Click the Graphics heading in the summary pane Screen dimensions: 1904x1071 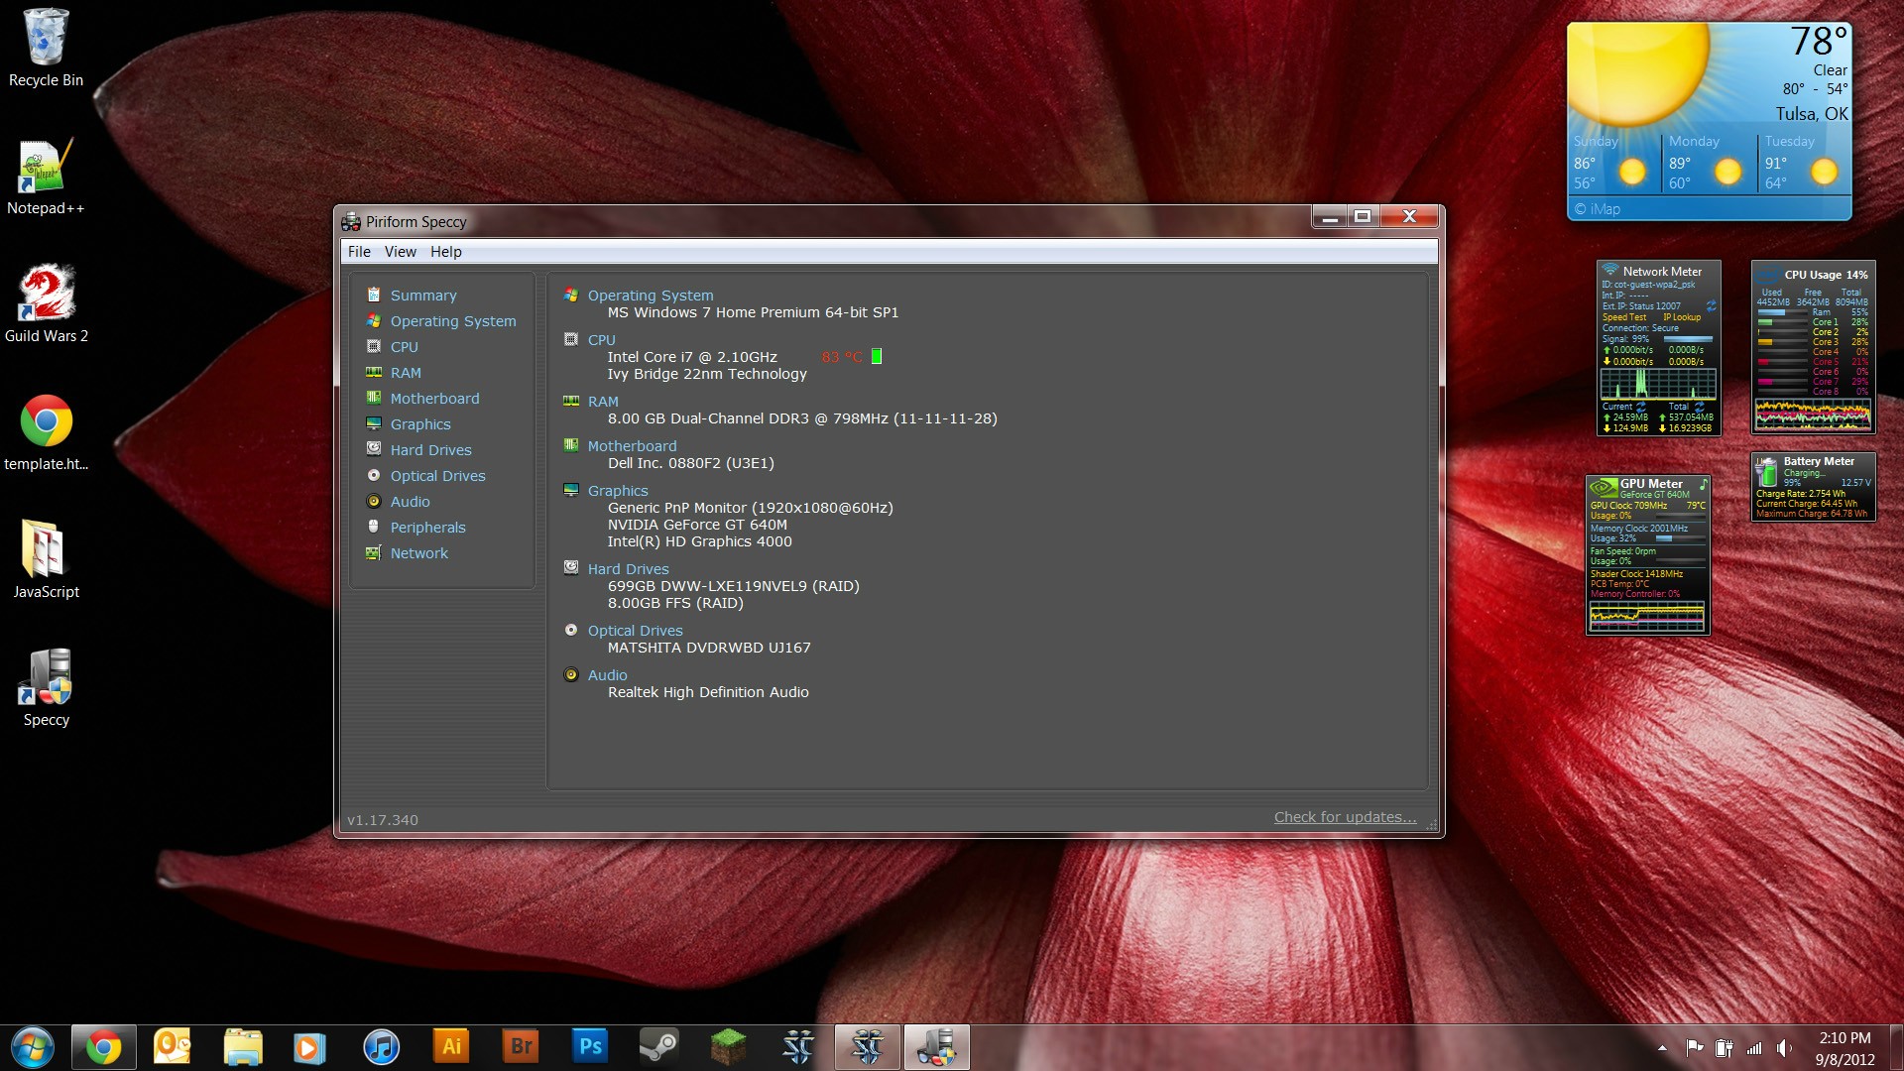(x=617, y=491)
